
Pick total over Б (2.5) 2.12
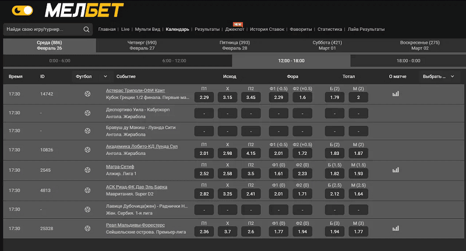tap(334, 194)
